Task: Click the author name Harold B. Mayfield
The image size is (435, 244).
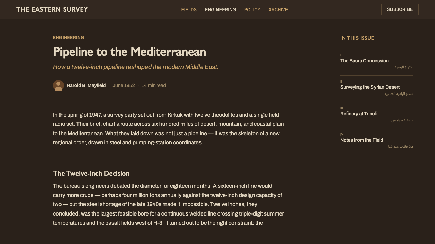Action: (x=86, y=85)
